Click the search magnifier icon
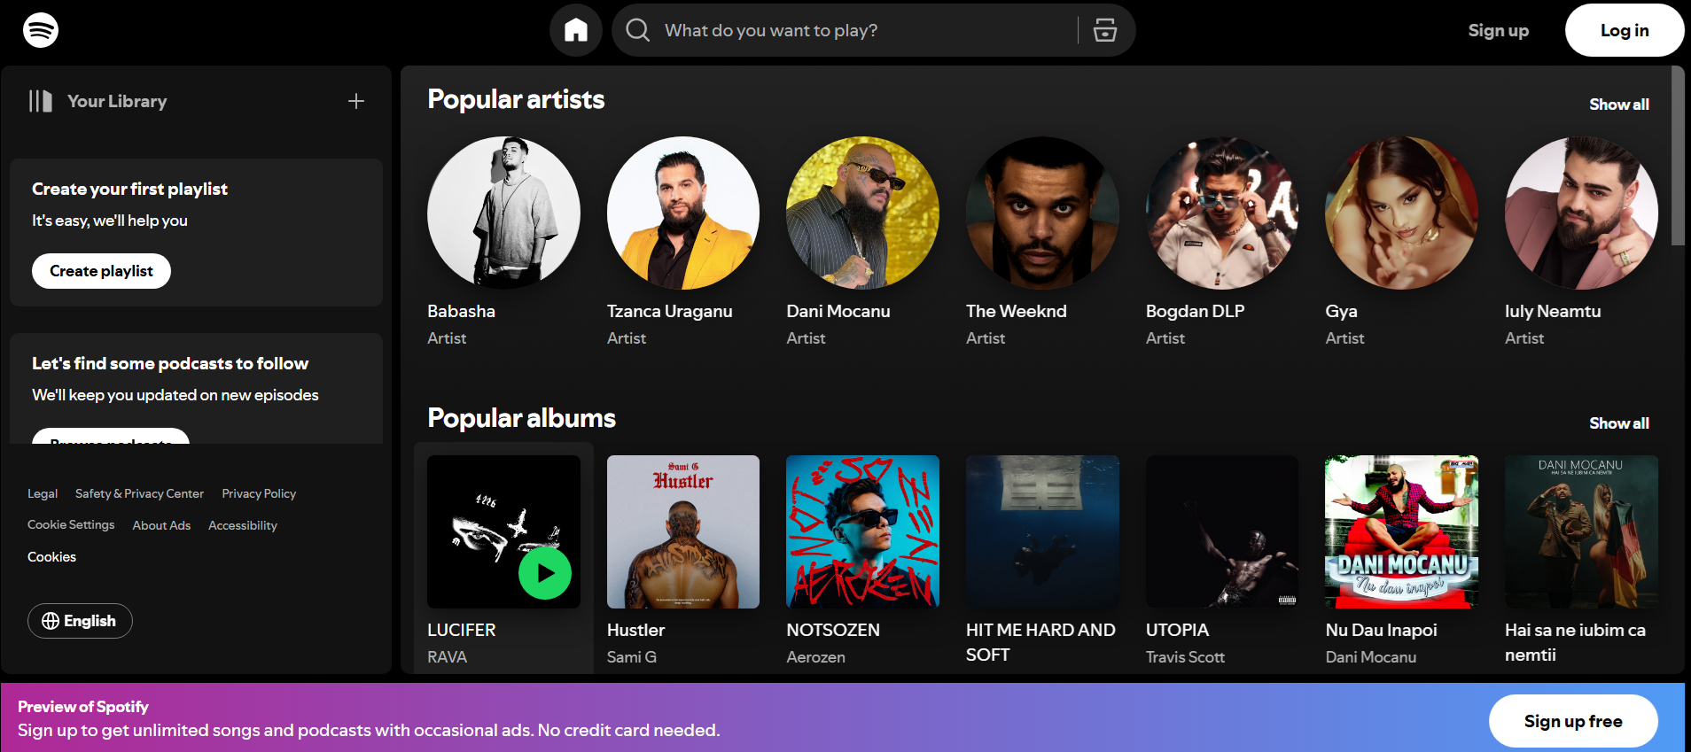 (x=637, y=30)
